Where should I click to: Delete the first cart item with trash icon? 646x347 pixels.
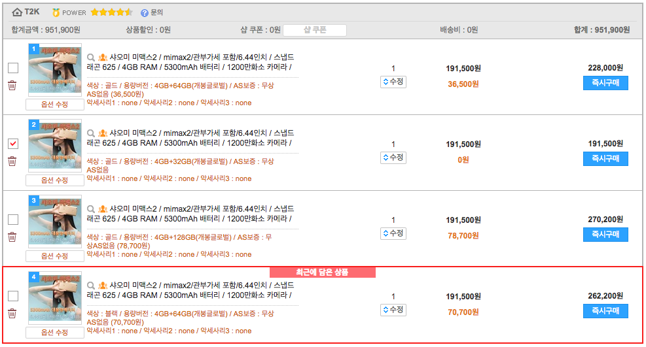(x=12, y=86)
